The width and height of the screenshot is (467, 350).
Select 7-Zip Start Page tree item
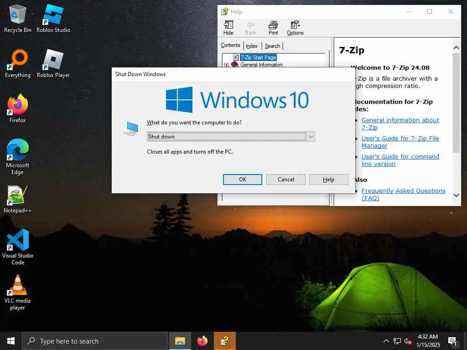point(258,57)
